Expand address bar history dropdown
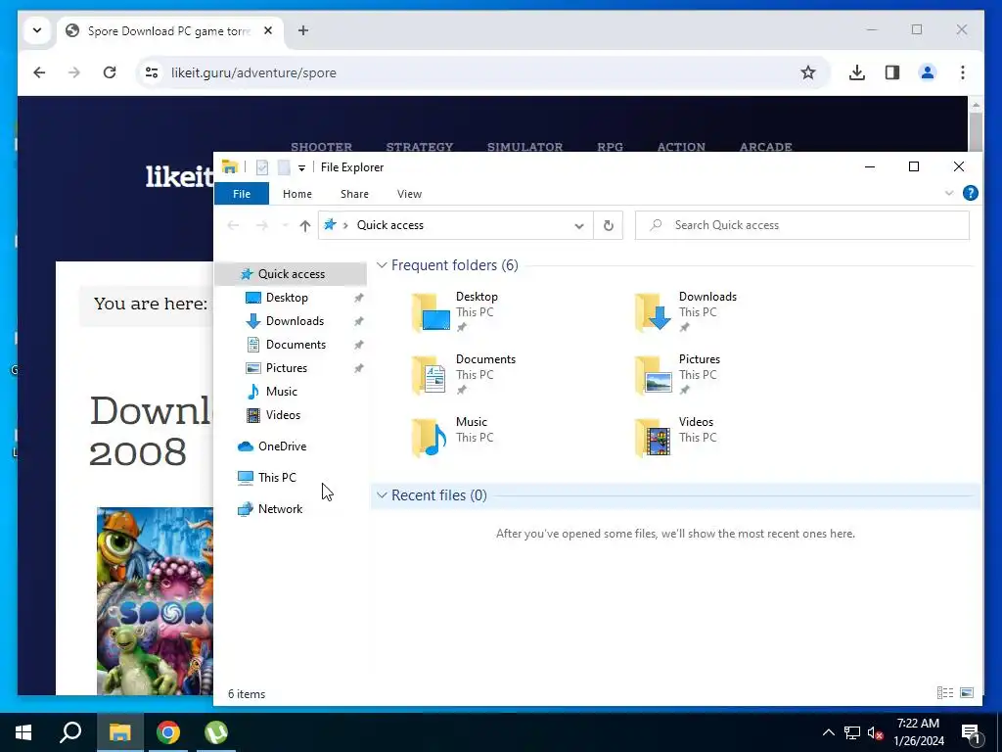The width and height of the screenshot is (1002, 752). [579, 225]
